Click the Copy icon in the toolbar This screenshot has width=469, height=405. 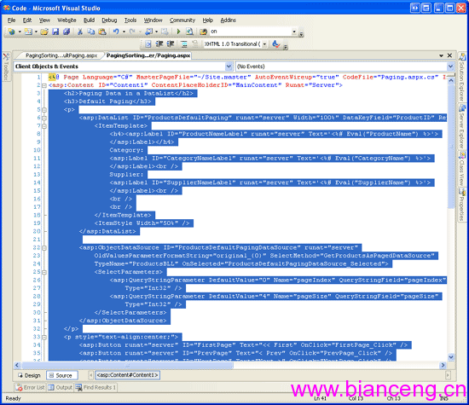91,32
